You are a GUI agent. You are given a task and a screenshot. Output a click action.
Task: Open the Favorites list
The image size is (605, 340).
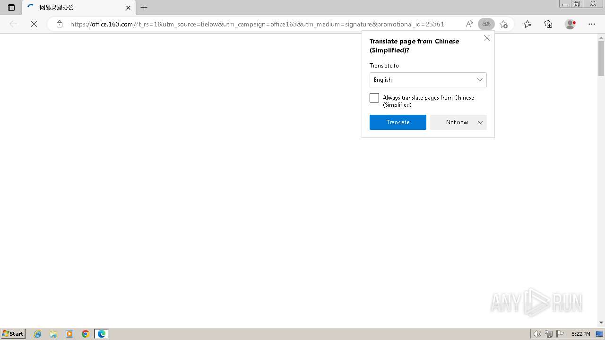(527, 24)
